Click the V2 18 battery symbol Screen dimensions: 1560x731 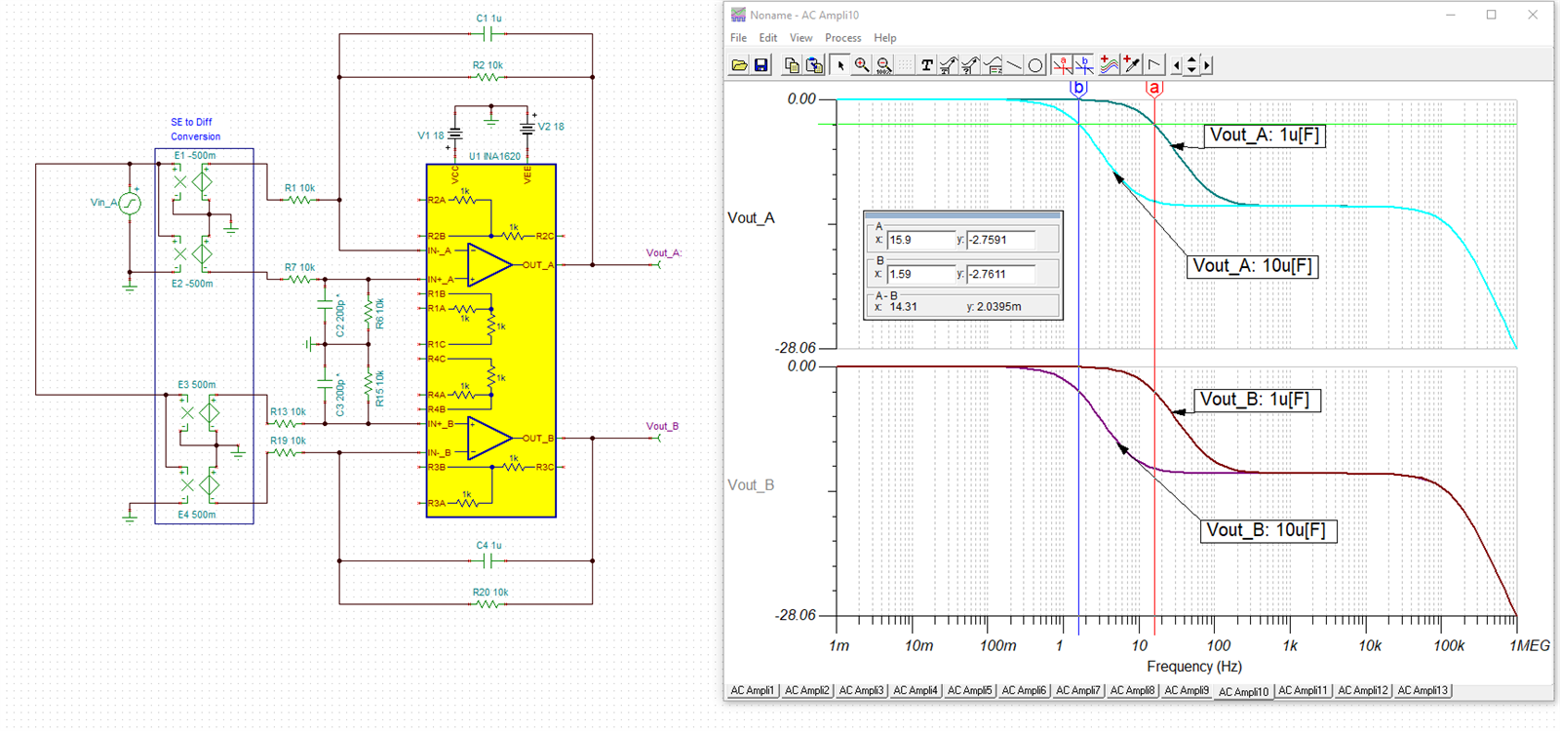(527, 127)
